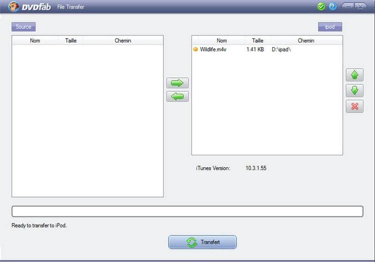Click the Ready to transfer to iPod status
The width and height of the screenshot is (375, 262).
point(39,226)
